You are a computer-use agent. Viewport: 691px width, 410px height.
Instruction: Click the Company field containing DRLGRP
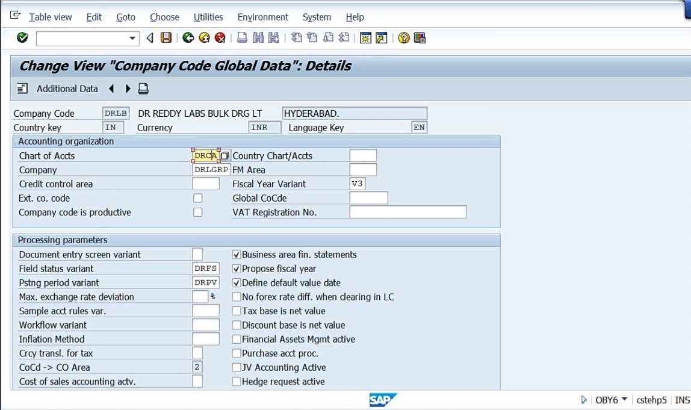click(211, 170)
